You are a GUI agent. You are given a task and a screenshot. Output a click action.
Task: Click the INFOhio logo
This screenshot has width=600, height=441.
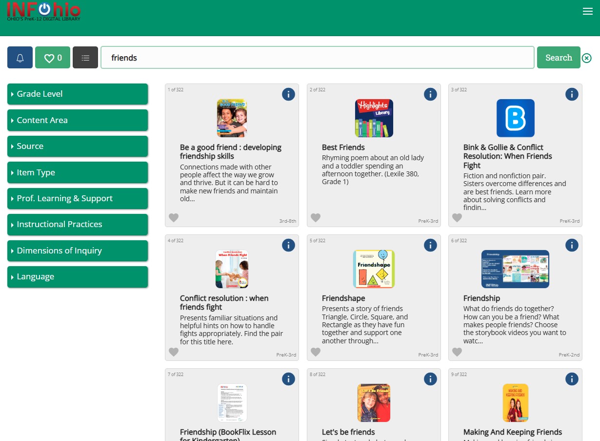point(43,11)
